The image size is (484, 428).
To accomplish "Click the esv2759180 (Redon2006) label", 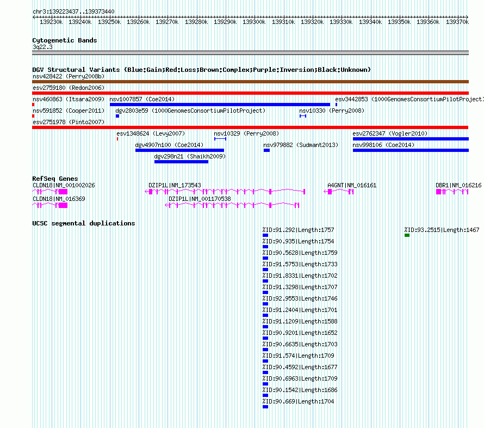I will coord(69,88).
